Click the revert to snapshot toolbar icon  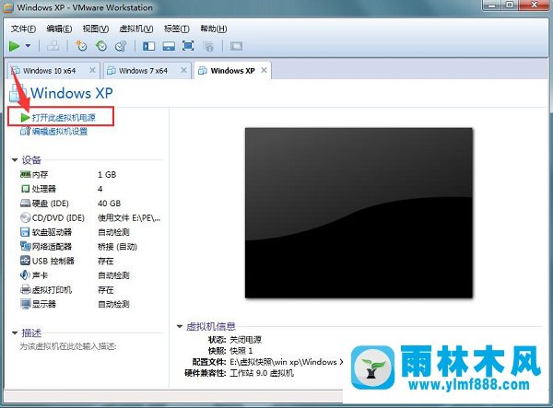(101, 46)
